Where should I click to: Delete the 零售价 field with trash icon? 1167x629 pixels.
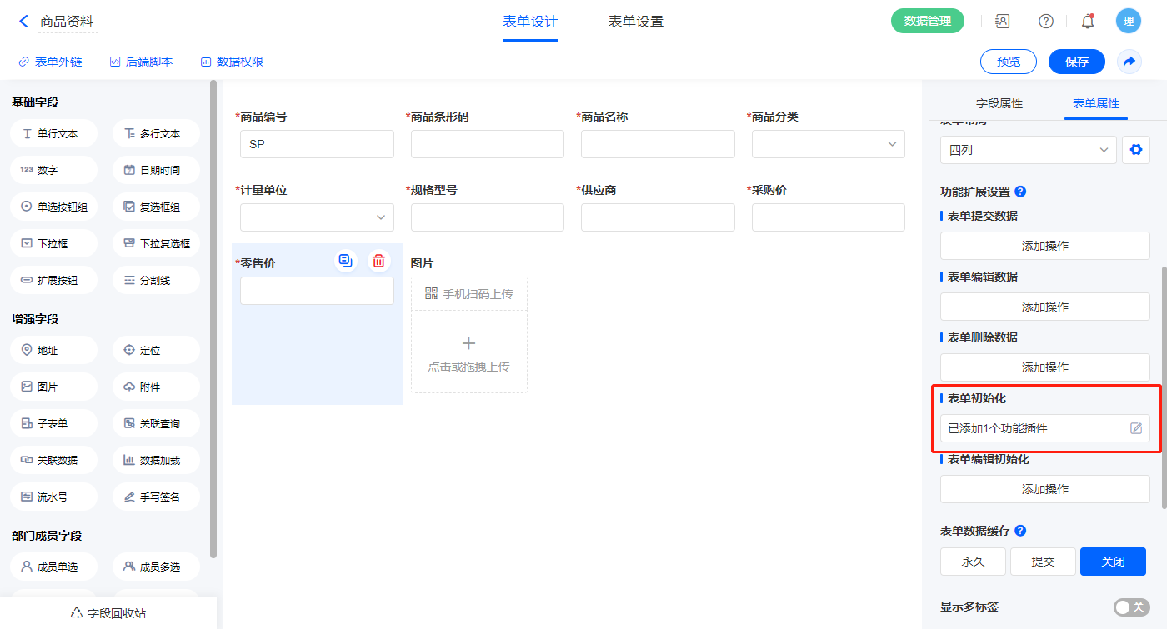378,261
